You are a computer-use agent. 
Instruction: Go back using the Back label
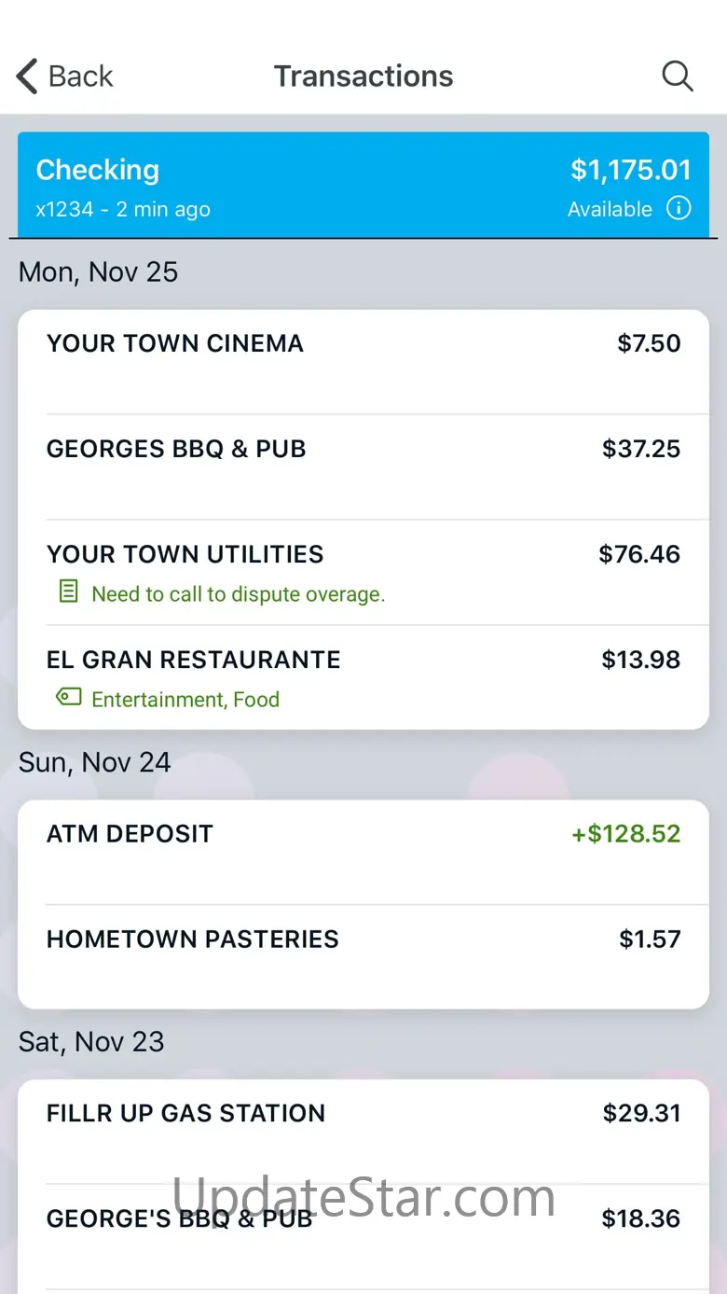pos(81,77)
